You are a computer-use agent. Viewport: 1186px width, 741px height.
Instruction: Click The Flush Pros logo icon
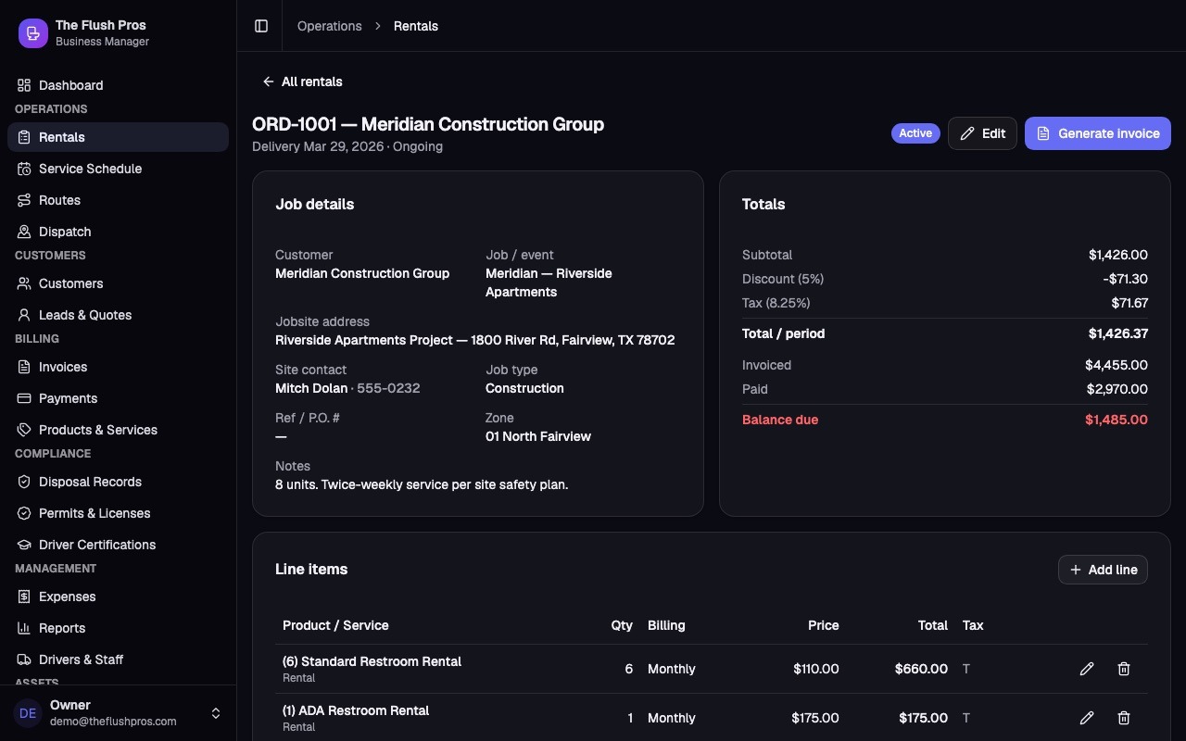pos(33,33)
